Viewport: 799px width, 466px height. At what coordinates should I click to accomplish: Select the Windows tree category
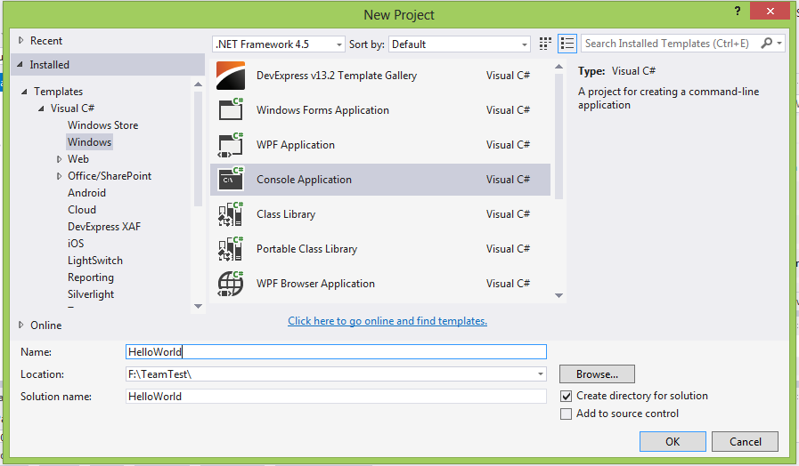[x=89, y=142]
